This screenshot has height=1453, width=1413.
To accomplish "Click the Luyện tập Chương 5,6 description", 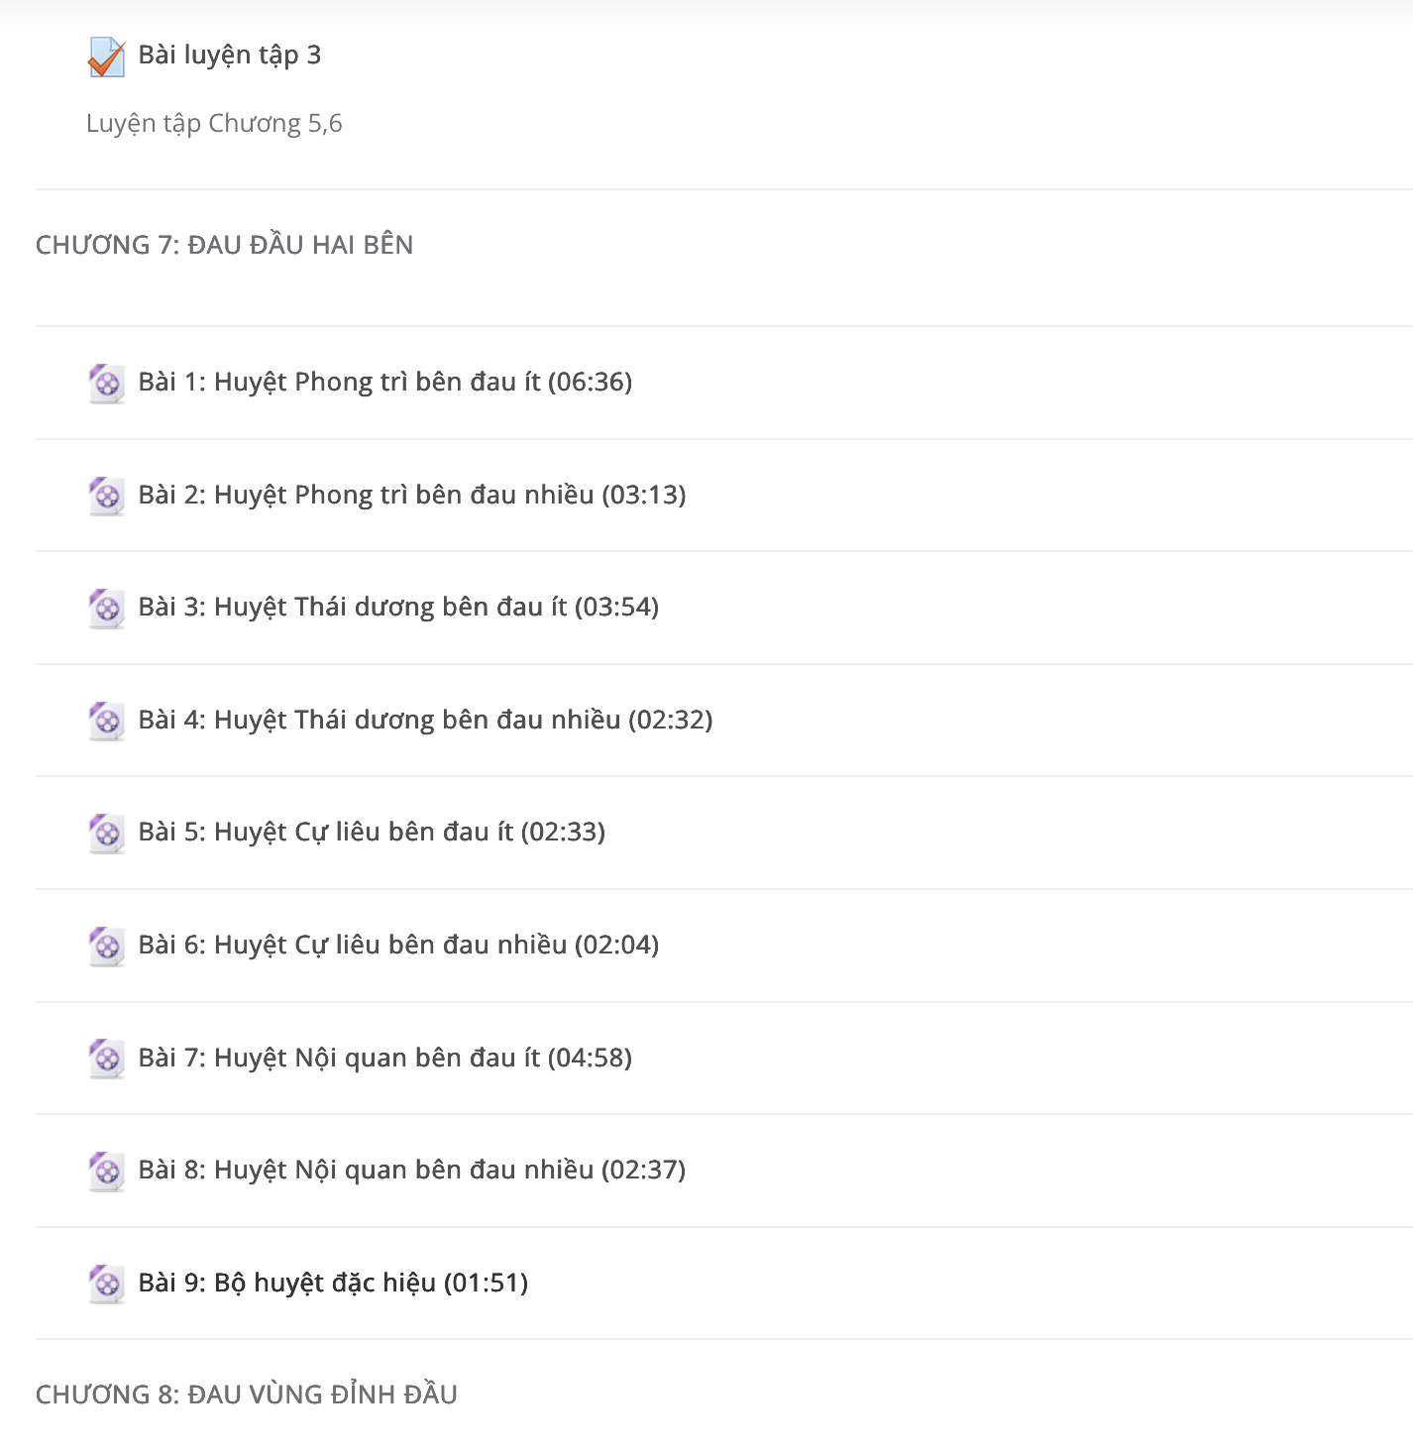I will tap(214, 124).
